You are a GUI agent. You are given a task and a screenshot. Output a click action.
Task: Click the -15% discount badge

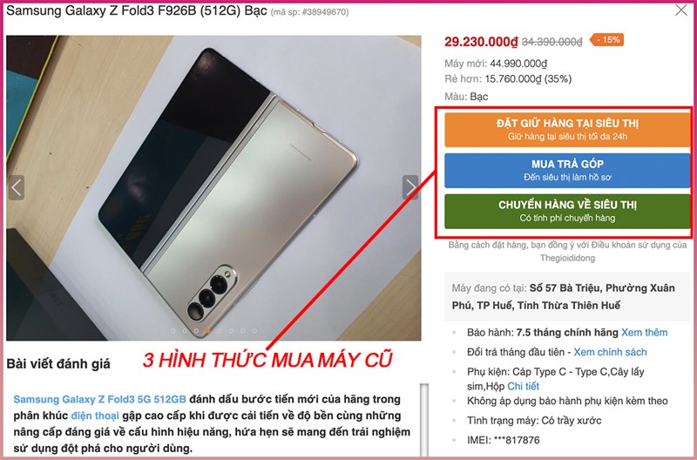click(x=607, y=40)
